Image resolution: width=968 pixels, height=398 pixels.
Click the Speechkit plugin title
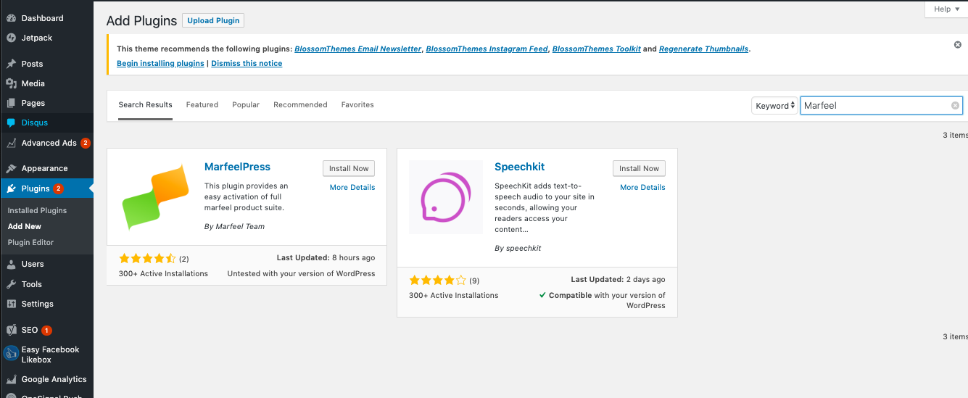pos(519,167)
